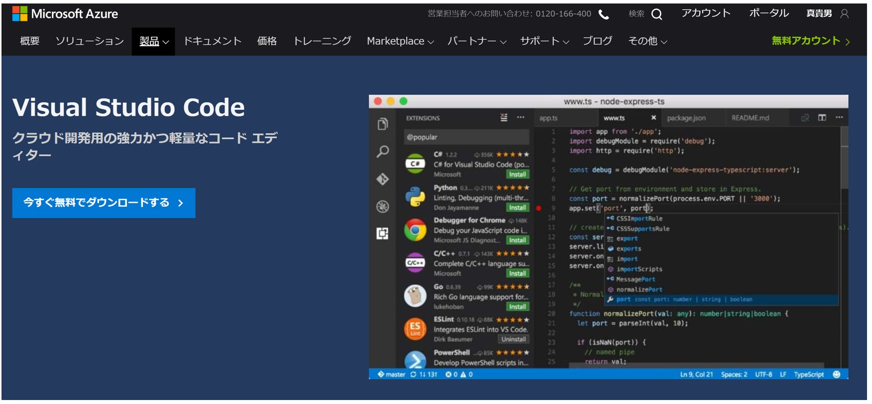Click the editor vertical scrollbar
872x404 pixels.
(x=844, y=158)
